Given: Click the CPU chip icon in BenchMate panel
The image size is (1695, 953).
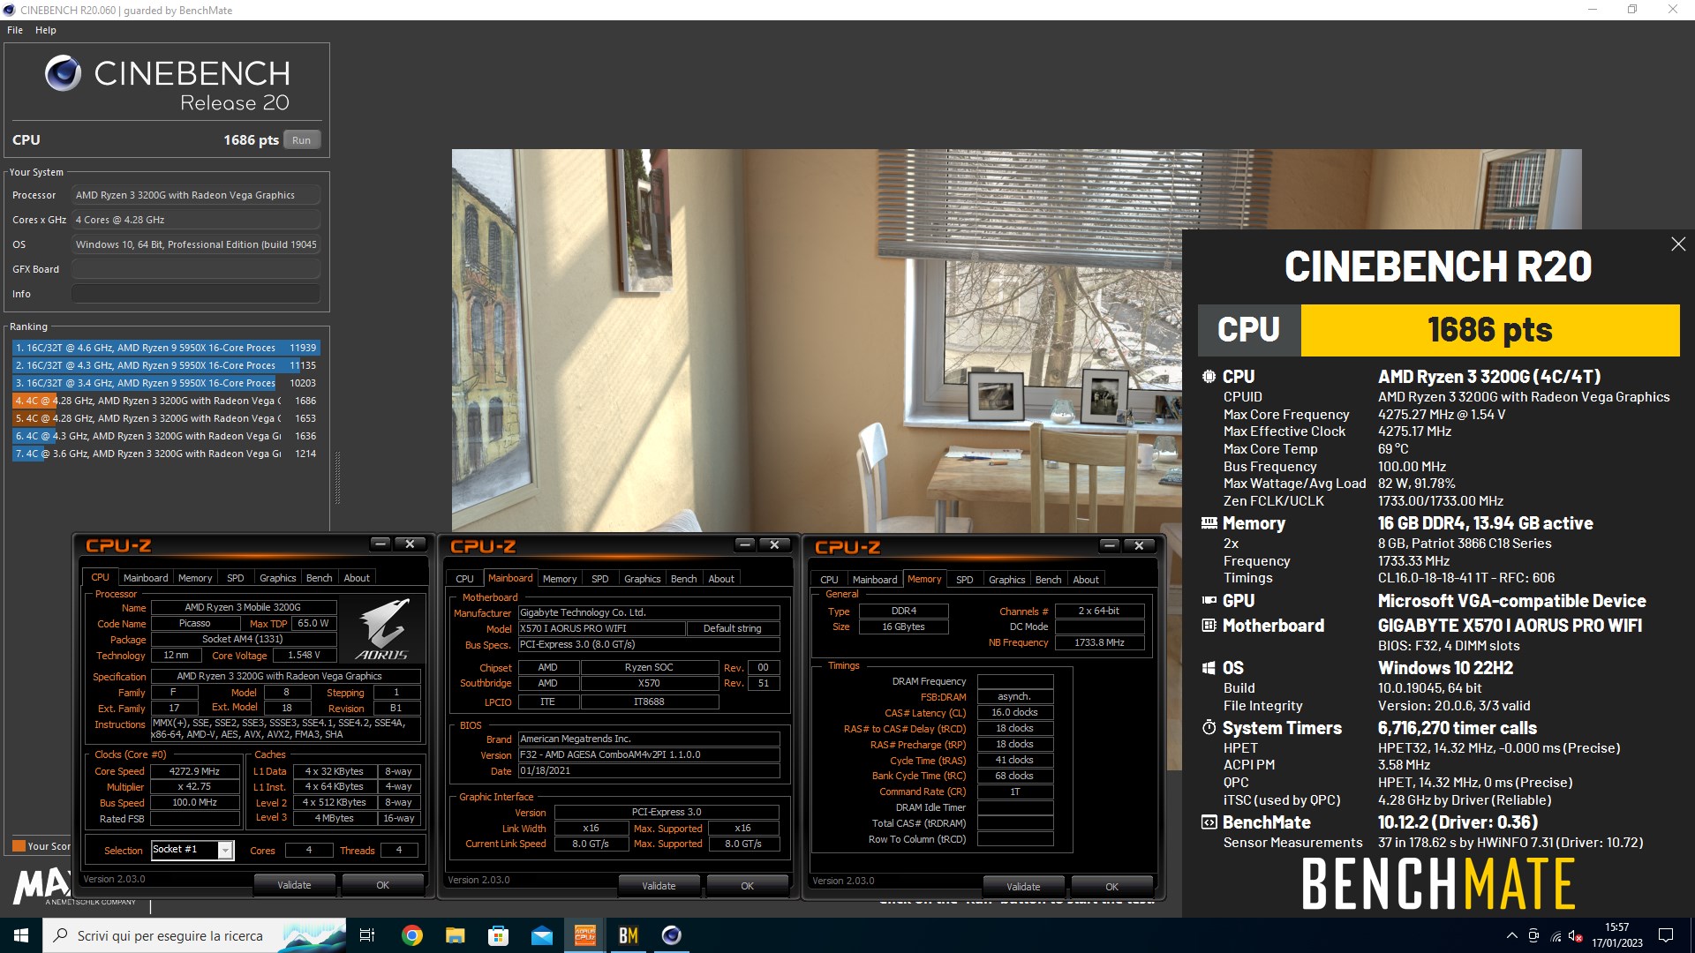Looking at the screenshot, I should pyautogui.click(x=1209, y=377).
